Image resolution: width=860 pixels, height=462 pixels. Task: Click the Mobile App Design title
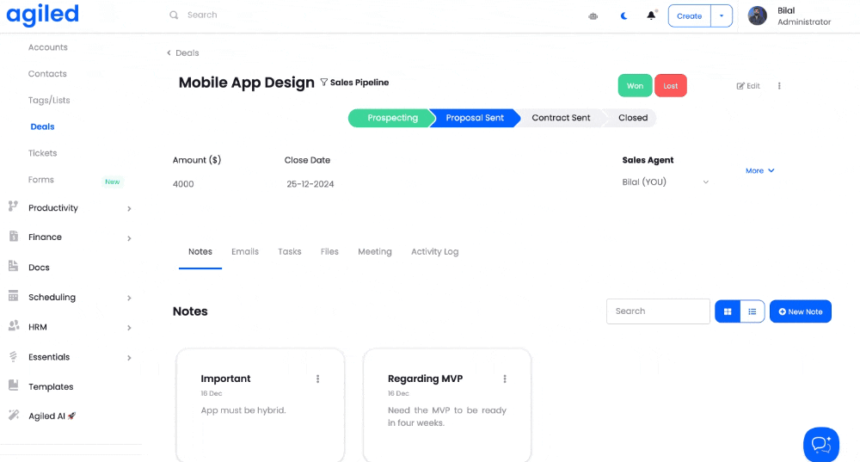[x=246, y=83]
